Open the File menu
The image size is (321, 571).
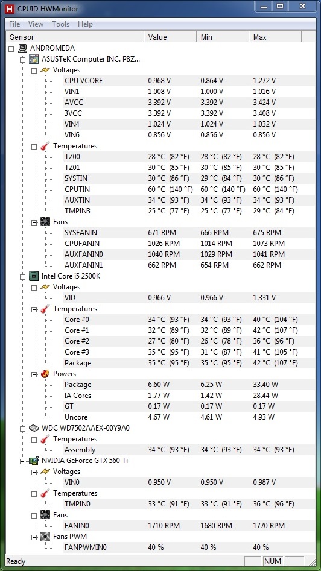click(x=14, y=24)
